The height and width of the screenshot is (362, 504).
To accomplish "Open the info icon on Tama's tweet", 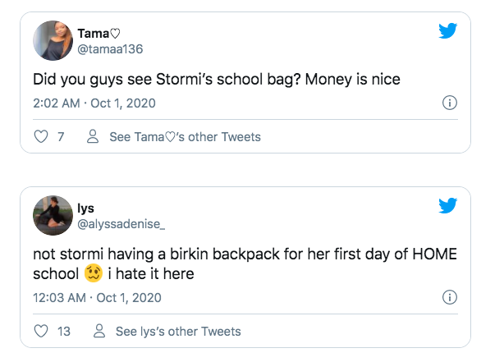I will tap(449, 103).
